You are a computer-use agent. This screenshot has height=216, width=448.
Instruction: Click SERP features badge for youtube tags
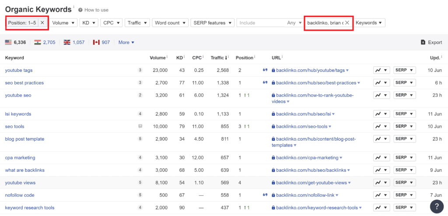140,70
